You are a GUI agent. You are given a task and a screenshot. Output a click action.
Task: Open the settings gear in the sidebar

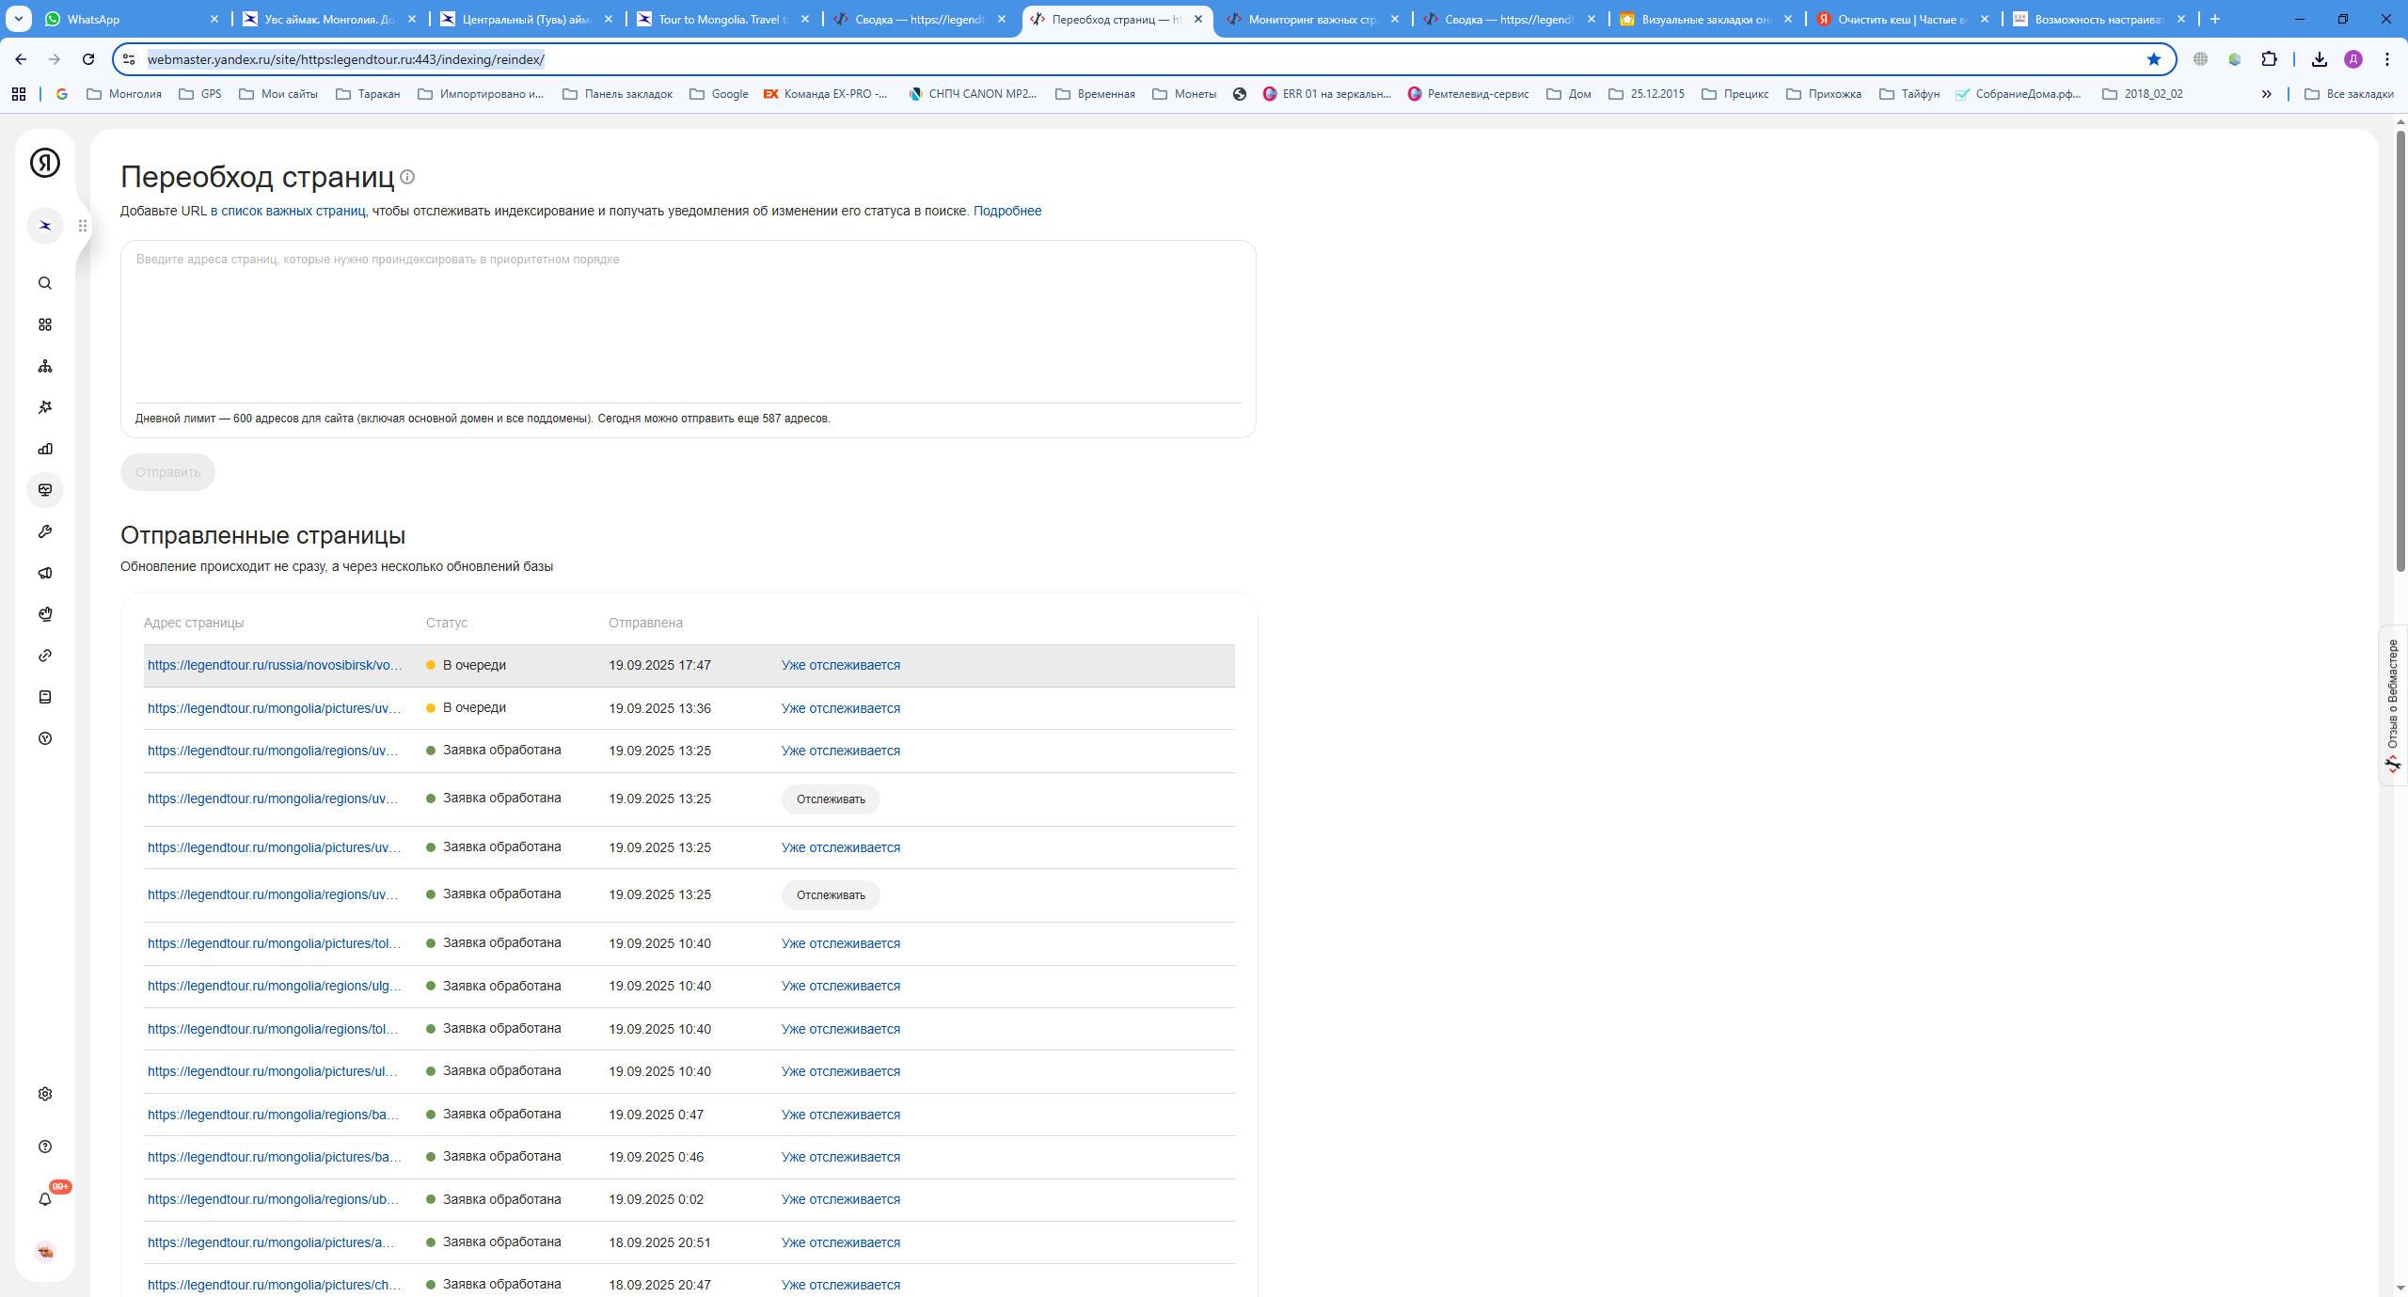(44, 1094)
